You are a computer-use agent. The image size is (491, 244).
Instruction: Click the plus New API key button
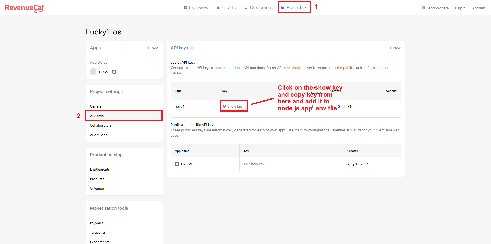click(394, 48)
